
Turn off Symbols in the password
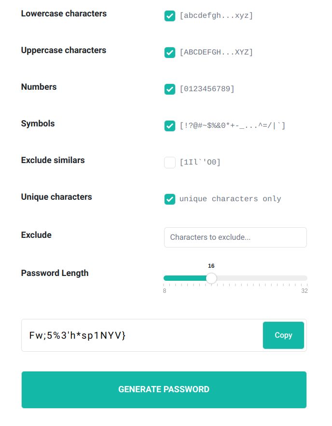[170, 126]
